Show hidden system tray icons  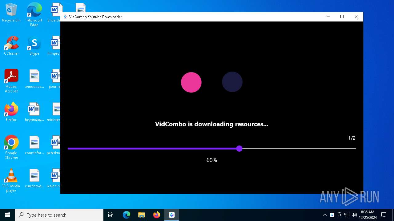point(325,215)
